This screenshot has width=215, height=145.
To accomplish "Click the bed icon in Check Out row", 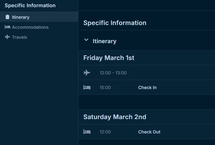I will (87, 132).
